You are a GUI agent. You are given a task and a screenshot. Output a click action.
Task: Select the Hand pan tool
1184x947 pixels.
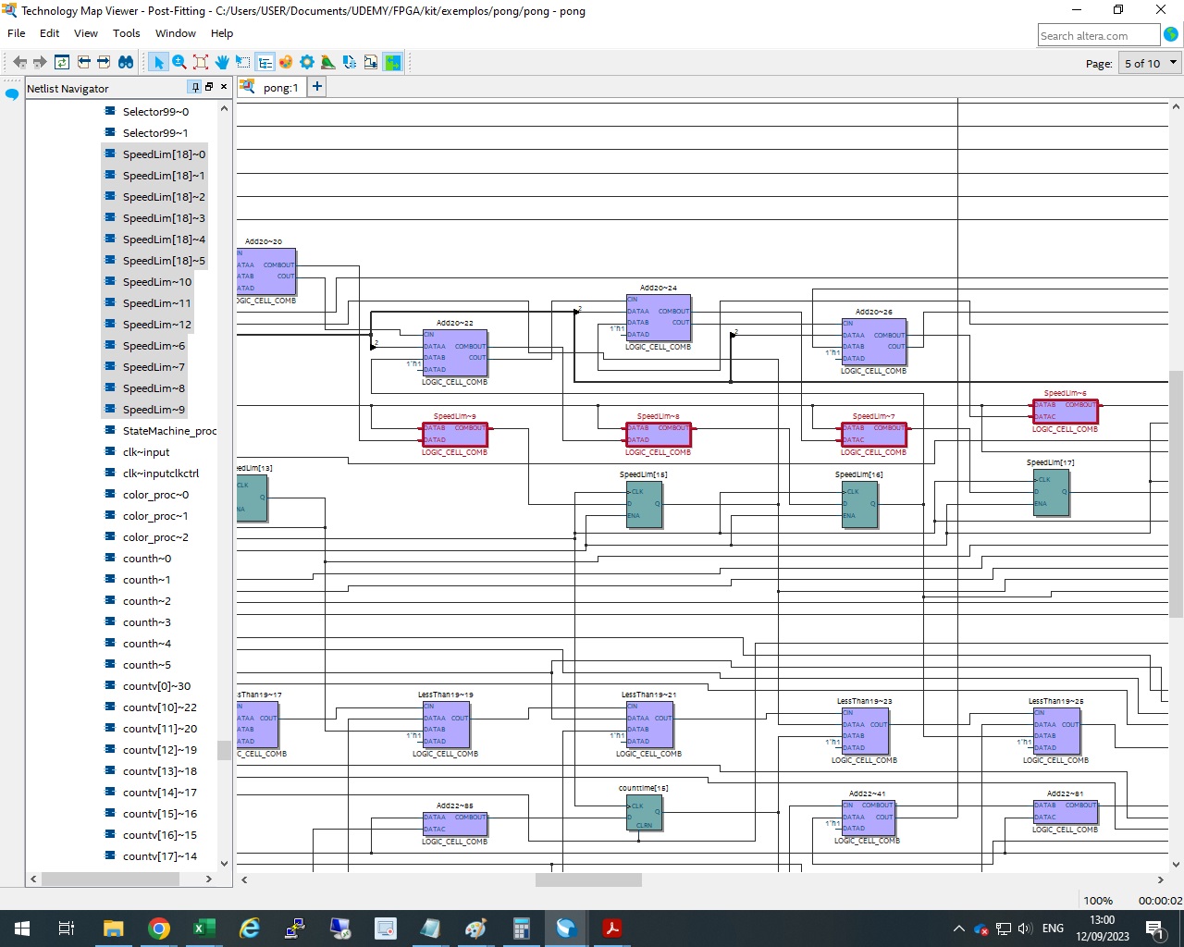click(222, 62)
